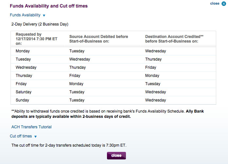Click the cut off time 7:30pm ET sentence

[x=69, y=145]
